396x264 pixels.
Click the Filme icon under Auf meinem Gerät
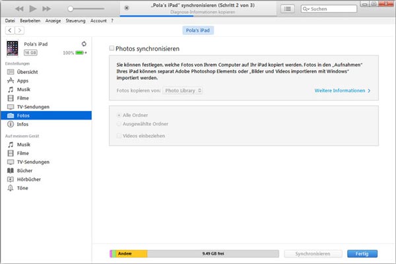(x=11, y=153)
